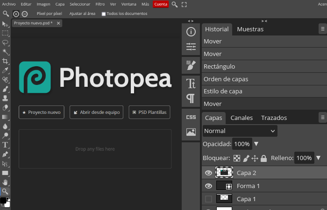Screen dimensions: 327x210
Task: Select the Dodge tool
Action: 5,135
